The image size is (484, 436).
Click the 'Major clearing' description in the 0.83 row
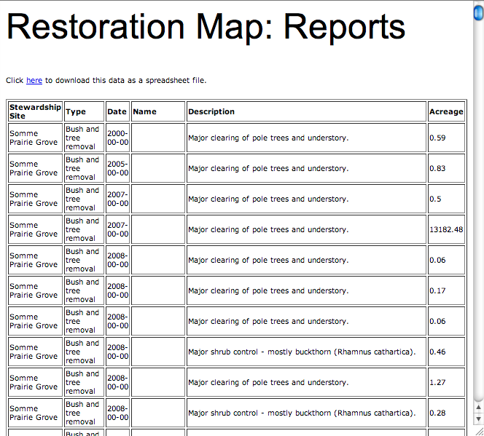tap(268, 168)
